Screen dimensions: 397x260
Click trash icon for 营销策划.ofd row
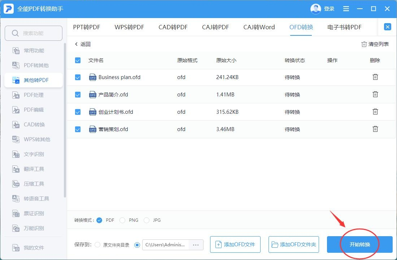[x=375, y=129]
